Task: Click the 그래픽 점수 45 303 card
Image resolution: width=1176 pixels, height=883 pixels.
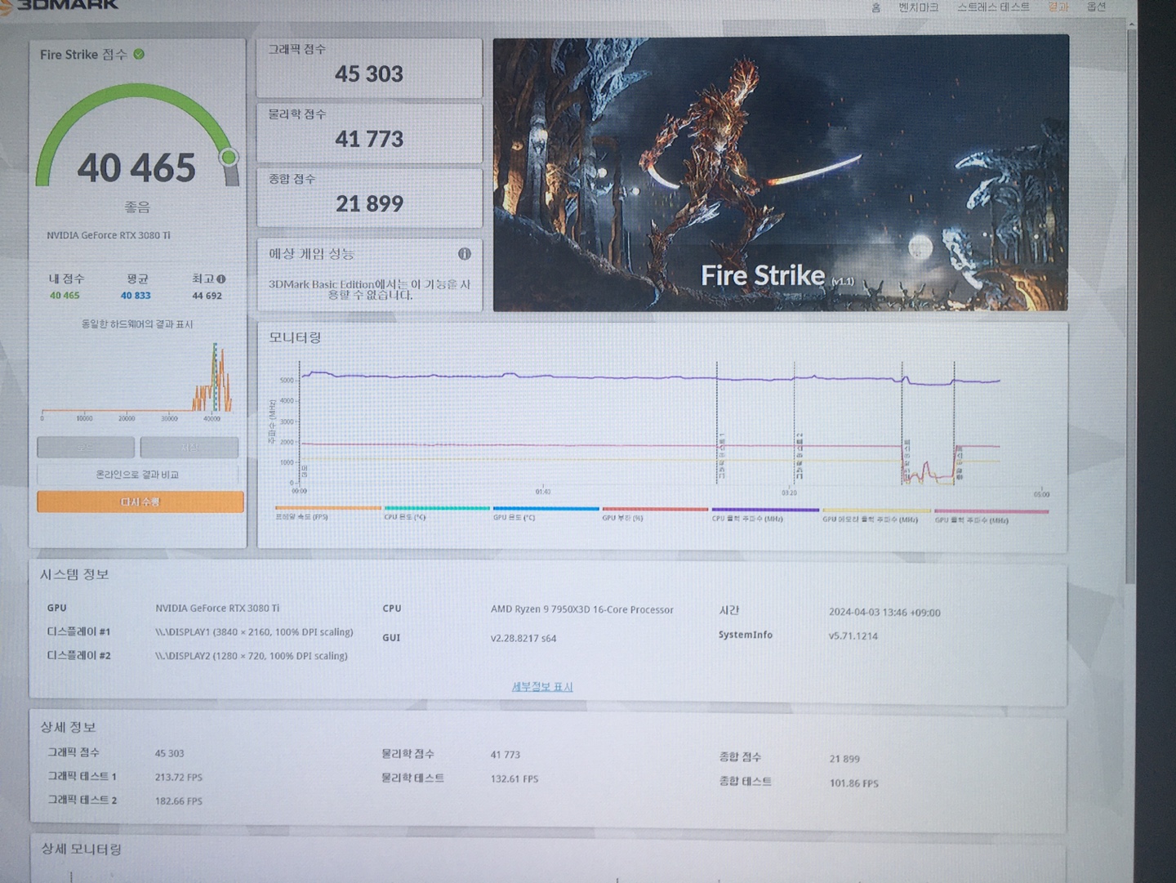Action: coord(369,68)
